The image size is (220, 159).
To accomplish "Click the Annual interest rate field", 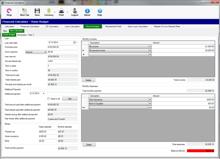I will pos(63,61).
